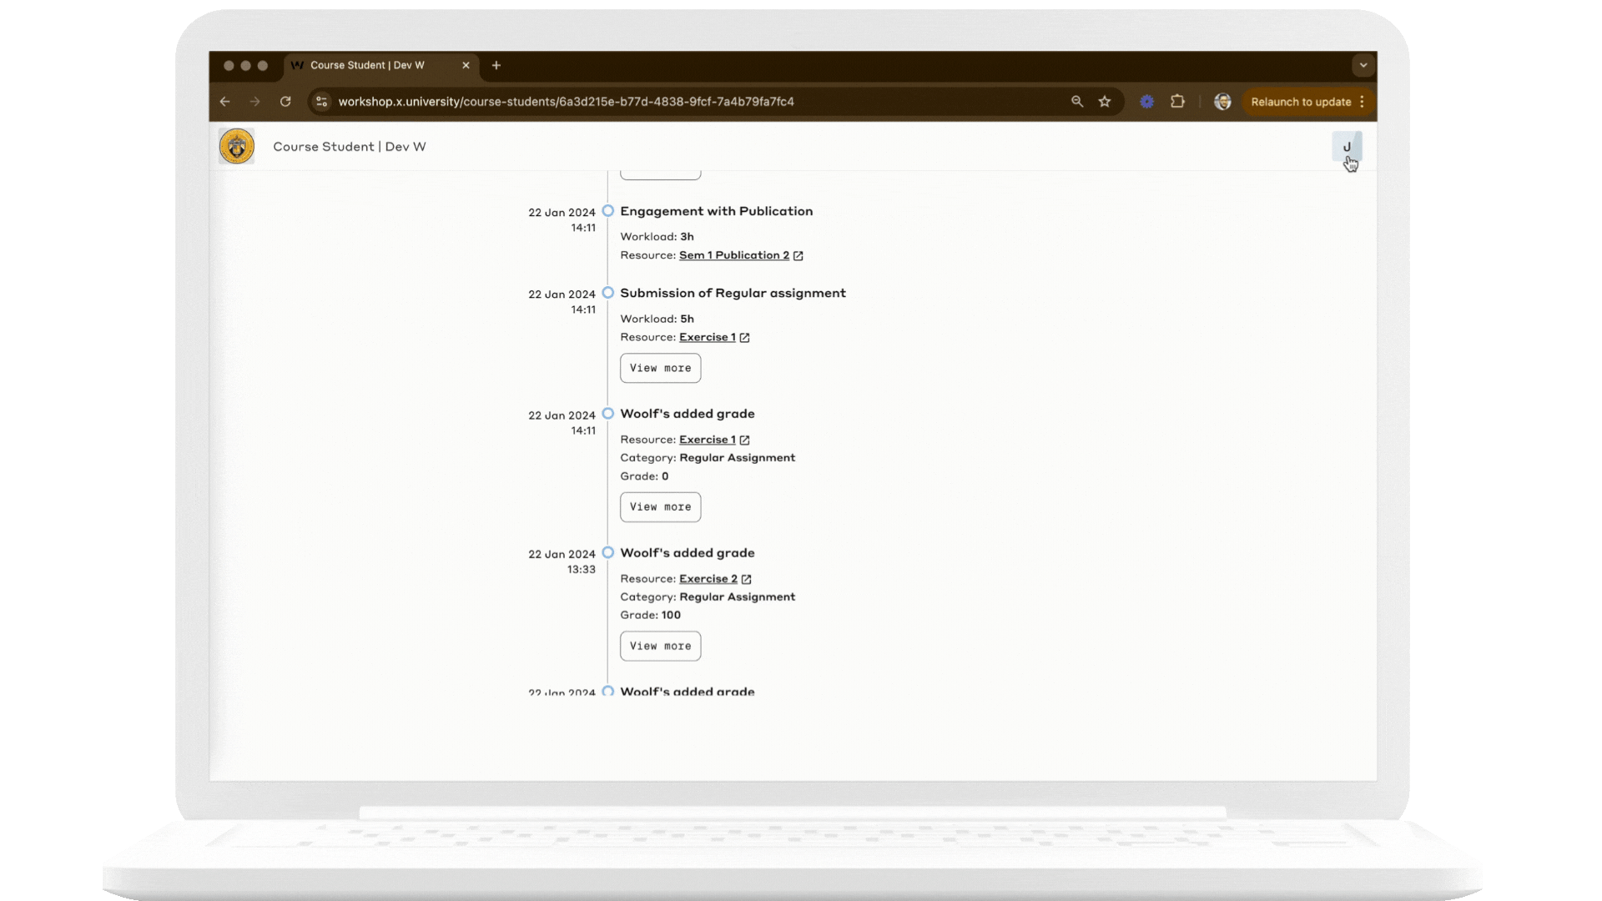
Task: Click the university crest logo
Action: [x=236, y=146]
